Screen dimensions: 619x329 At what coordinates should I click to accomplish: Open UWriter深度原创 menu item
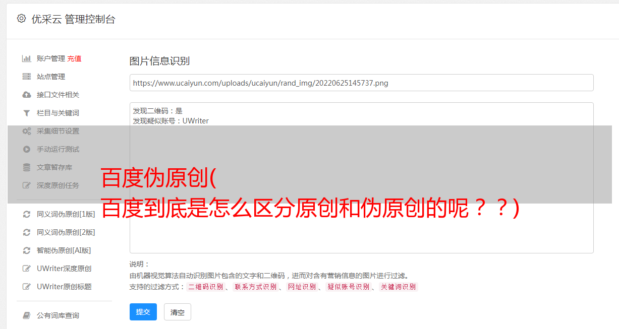[x=64, y=269]
